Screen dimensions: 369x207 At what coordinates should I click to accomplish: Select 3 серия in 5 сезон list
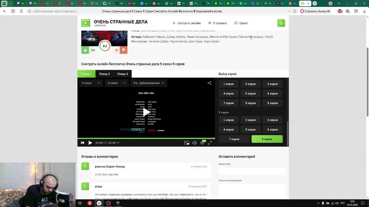272,120
